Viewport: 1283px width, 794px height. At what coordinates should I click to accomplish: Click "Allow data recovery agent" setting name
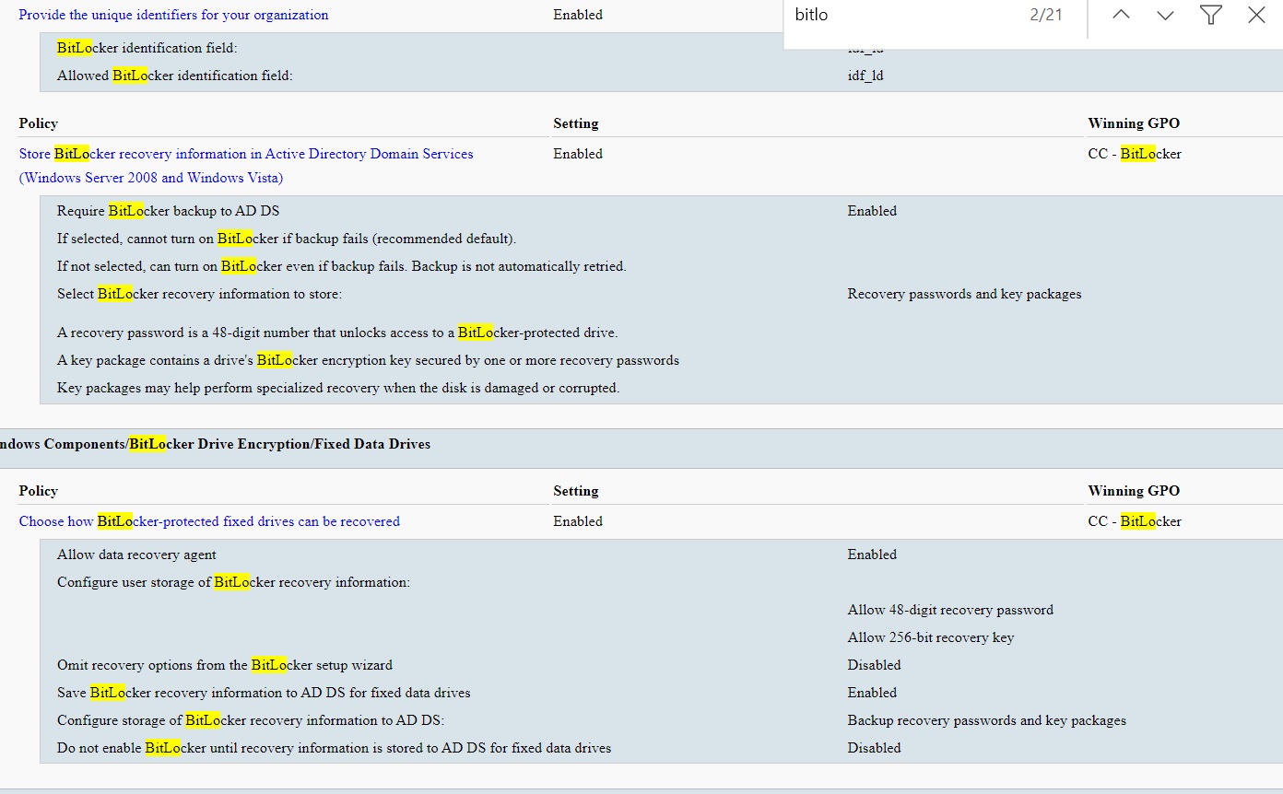[136, 555]
